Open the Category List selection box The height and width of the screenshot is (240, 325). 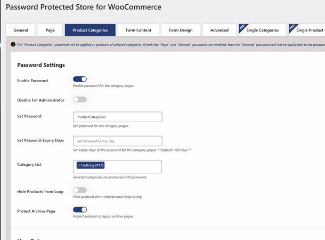point(117,166)
